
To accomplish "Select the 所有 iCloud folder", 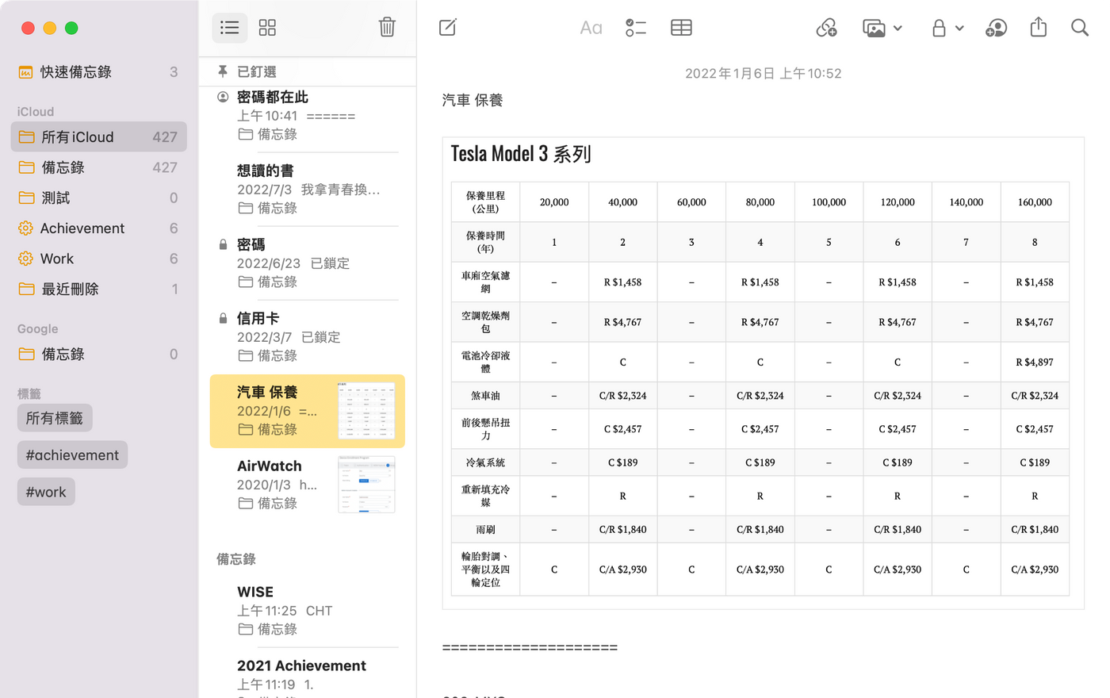I will tap(99, 136).
